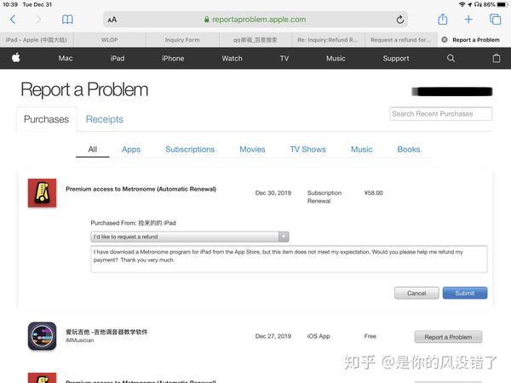Reload the page with the refresh icon
This screenshot has width=511, height=383.
tap(400, 20)
